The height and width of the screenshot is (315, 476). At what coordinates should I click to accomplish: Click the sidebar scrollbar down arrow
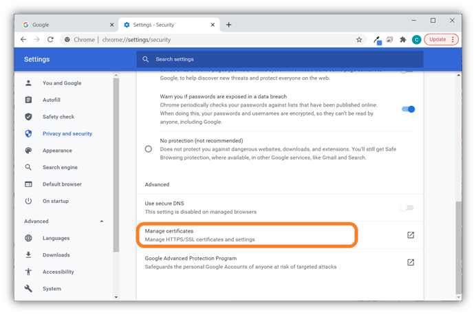click(116, 297)
